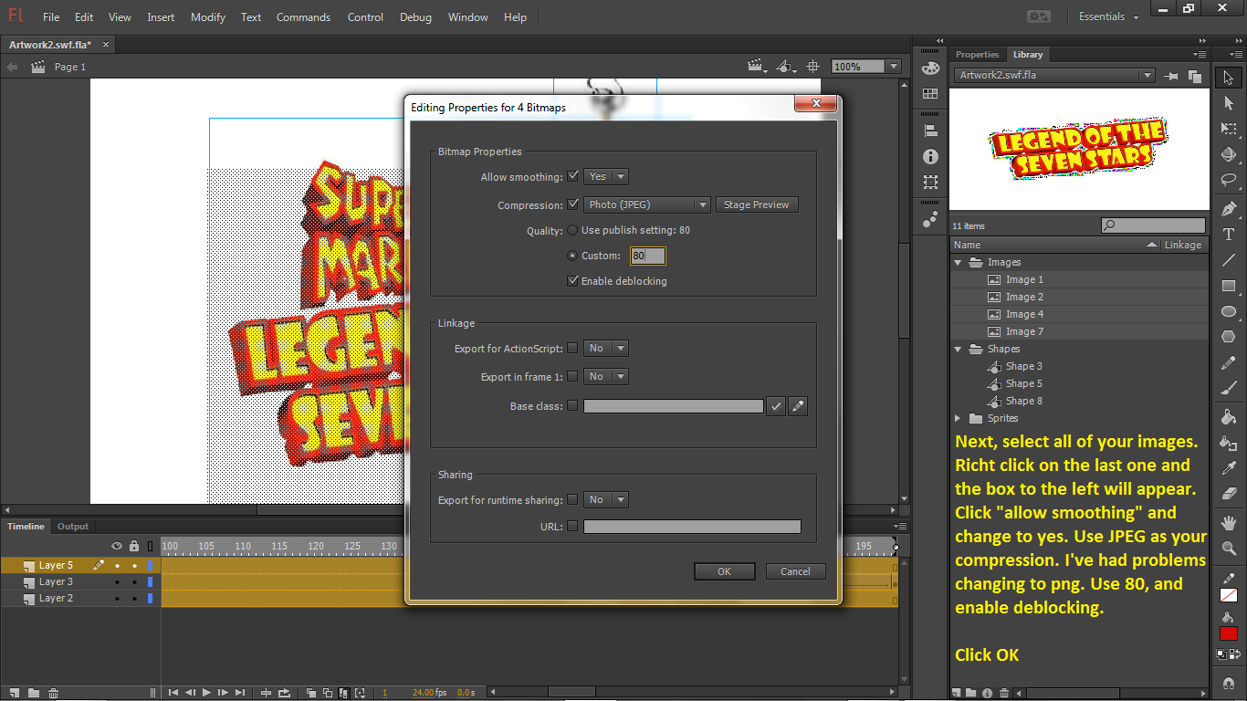
Task: Select the PolyStar tool
Action: tap(1229, 337)
